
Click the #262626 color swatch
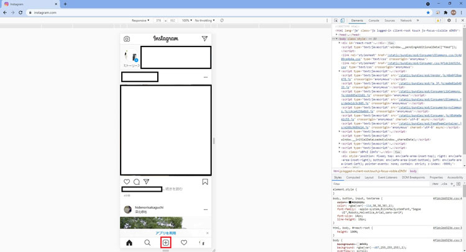click(x=350, y=202)
